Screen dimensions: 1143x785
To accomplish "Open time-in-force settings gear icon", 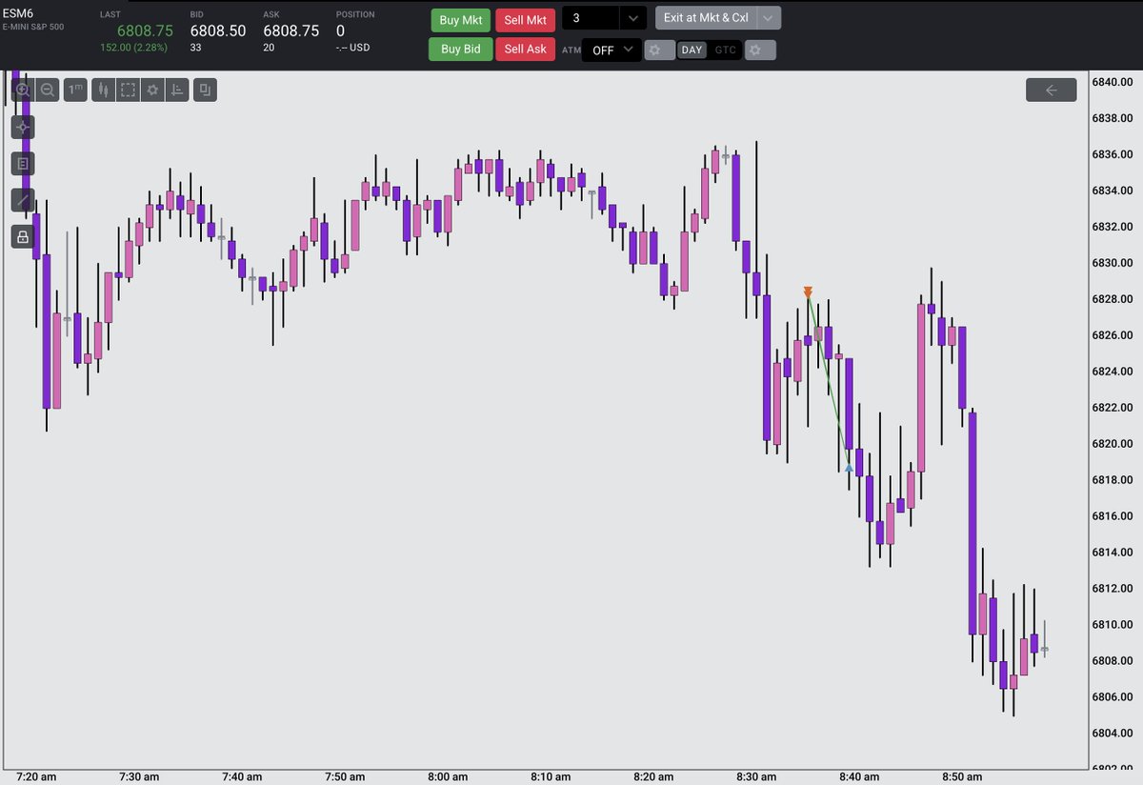I will tap(760, 50).
